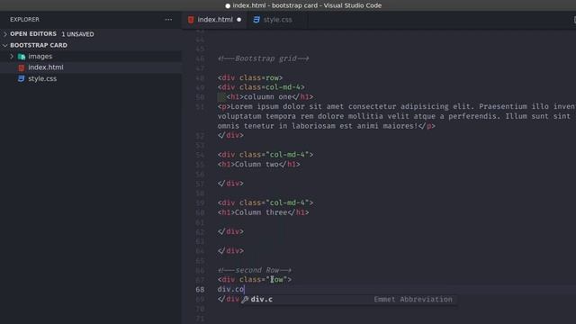Click the CSS file icon in style.css tab
The image size is (576, 324).
click(256, 20)
